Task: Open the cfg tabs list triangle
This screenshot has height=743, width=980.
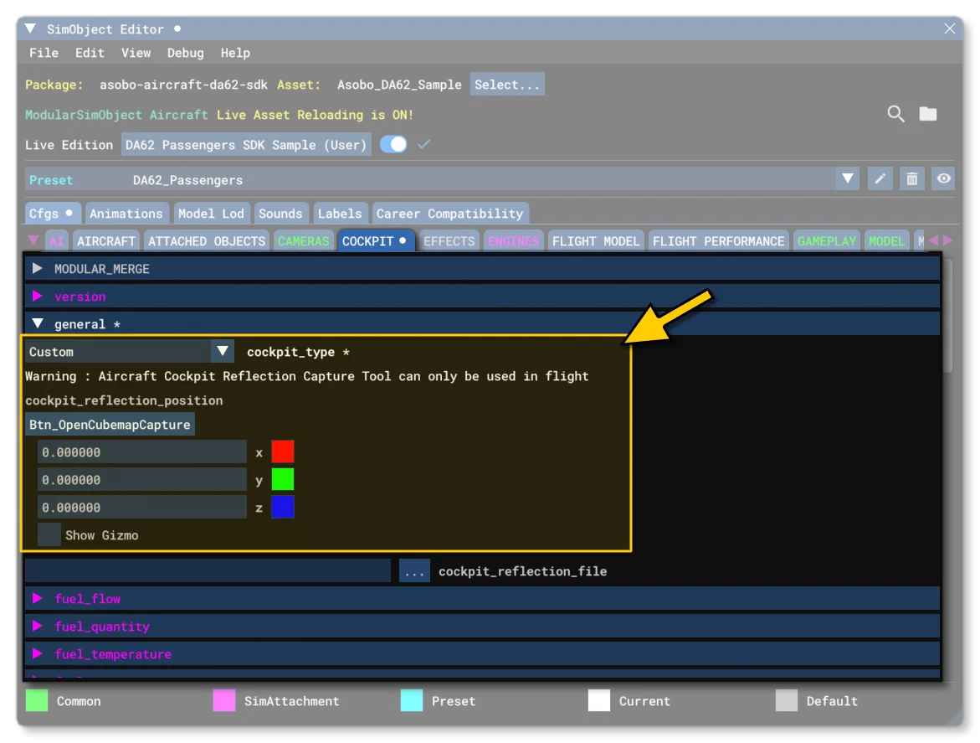Action: [33, 240]
